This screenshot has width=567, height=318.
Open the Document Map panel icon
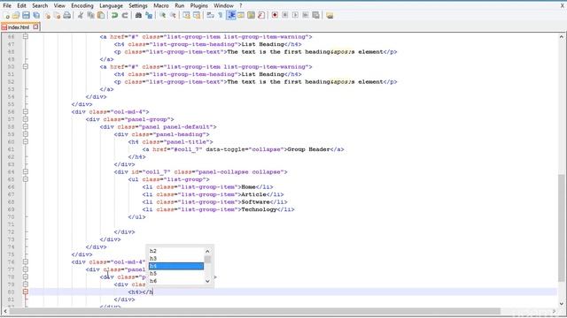click(251, 16)
